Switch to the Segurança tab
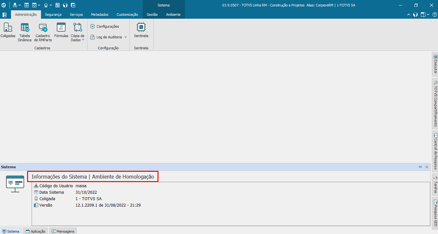Screen dimensions: 438x234 tap(53, 15)
